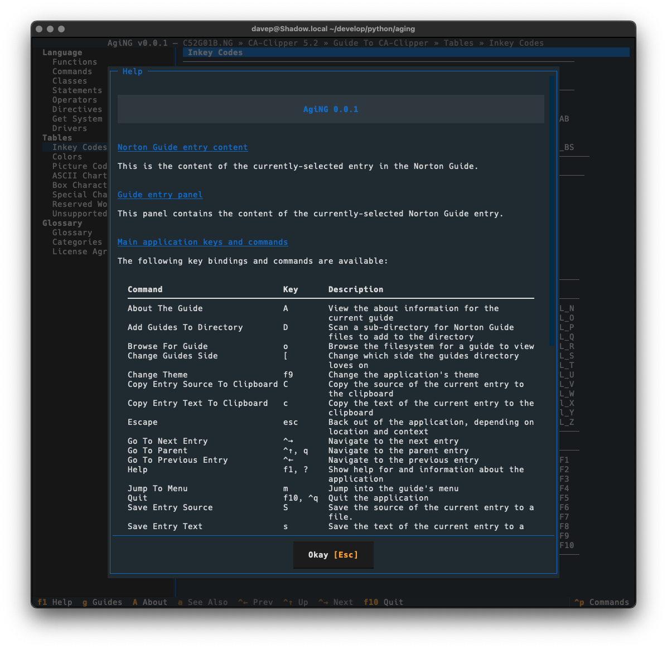Click the Command column header

point(145,289)
